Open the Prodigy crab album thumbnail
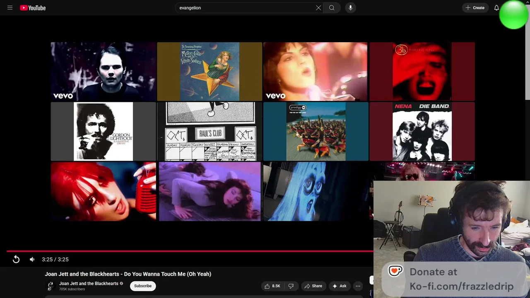Screen dimensions: 530x298 (x=316, y=131)
